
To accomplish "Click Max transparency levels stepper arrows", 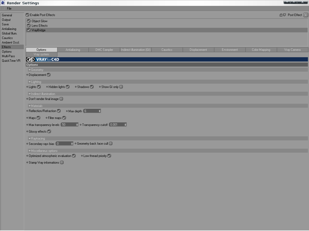I will tap(77, 125).
